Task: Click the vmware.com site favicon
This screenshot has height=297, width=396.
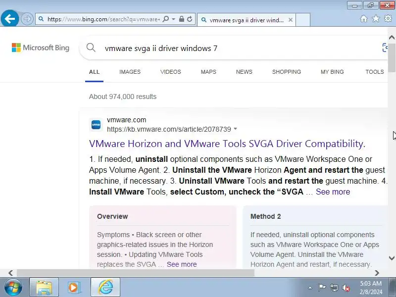Action: 96,125
